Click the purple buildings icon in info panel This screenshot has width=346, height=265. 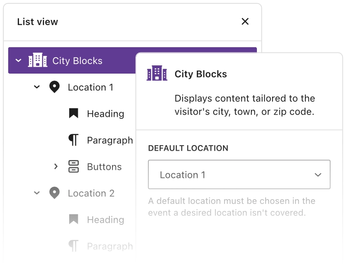(x=157, y=74)
